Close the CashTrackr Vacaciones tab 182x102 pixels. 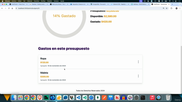pyautogui.click(x=169, y=4)
